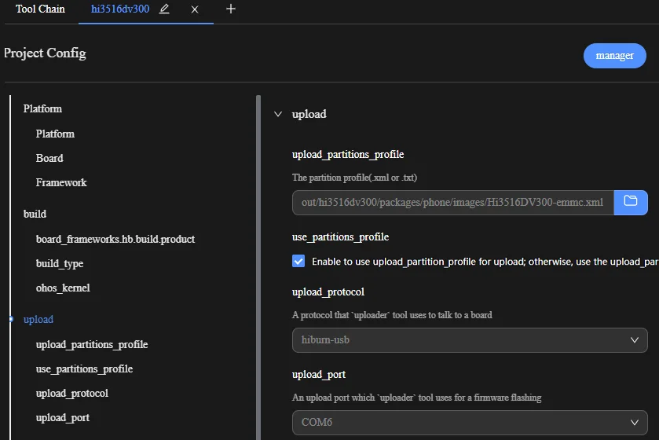Toggle use_partitions_profile checkbox
Screen dimensions: 659x440
(x=298, y=261)
